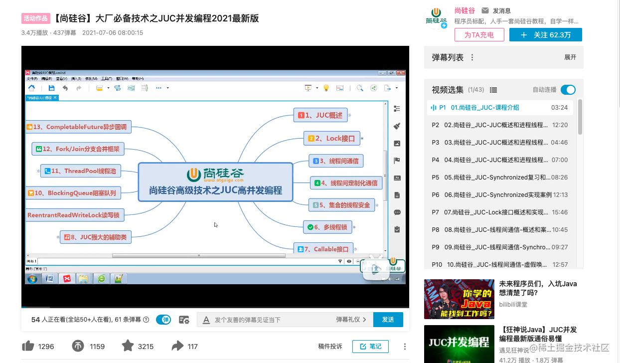This screenshot has width=620, height=363.
Task: Open the export dropdown arrow on XMind's toolbar
Action: coord(396,87)
